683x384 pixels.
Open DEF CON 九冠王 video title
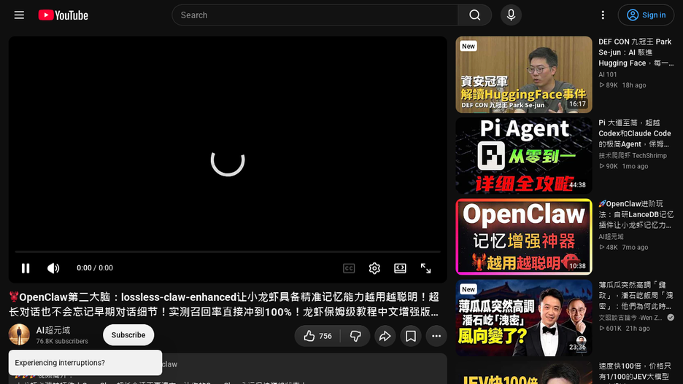(636, 52)
